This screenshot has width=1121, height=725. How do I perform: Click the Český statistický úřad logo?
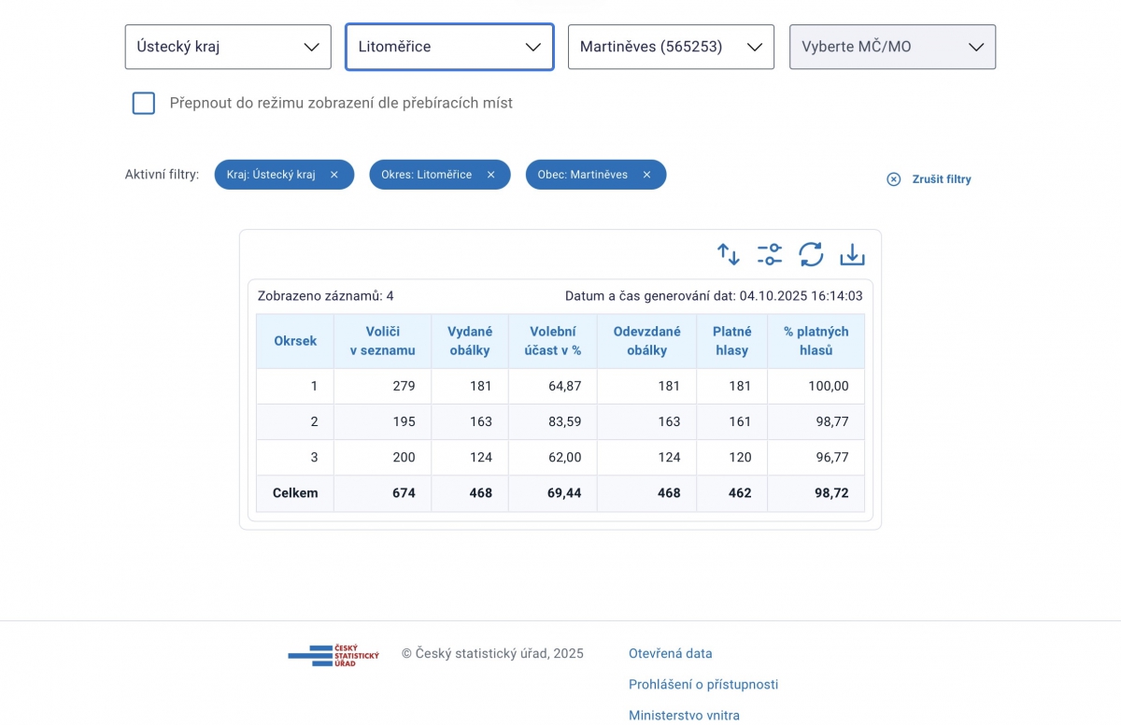tap(333, 655)
